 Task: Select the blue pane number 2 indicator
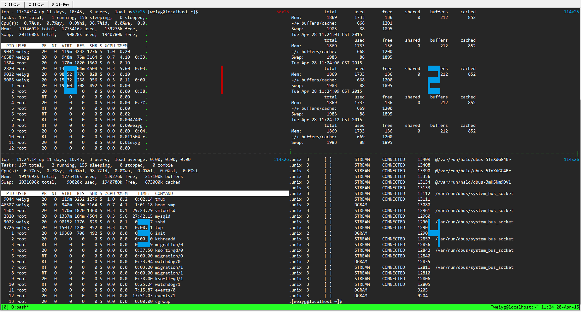click(434, 80)
